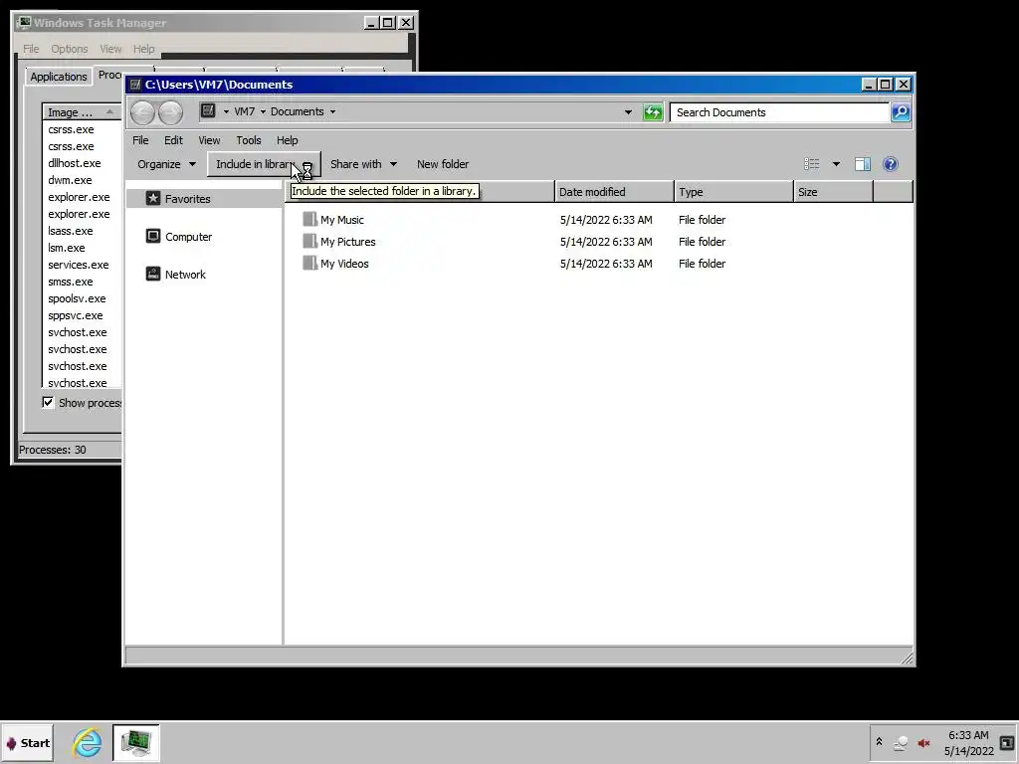1019x764 pixels.
Task: Select spoolsv.exe process in Task Manager
Action: (x=77, y=298)
